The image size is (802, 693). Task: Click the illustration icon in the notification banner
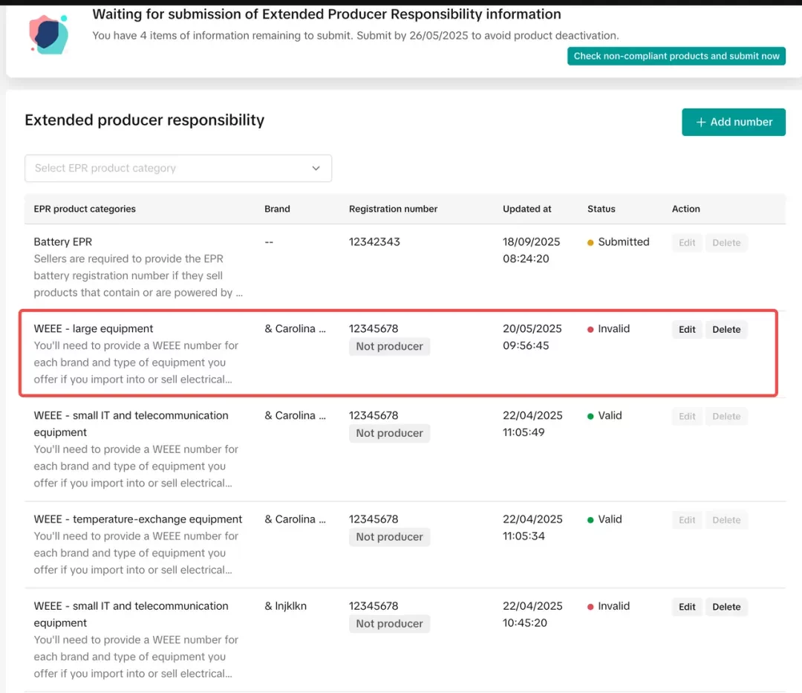pos(49,34)
